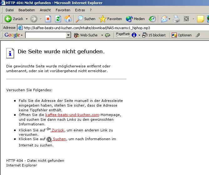Expand the dropdown next to Edit icon
Image resolution: width=209 pixels, height=175 pixels.
point(193,19)
